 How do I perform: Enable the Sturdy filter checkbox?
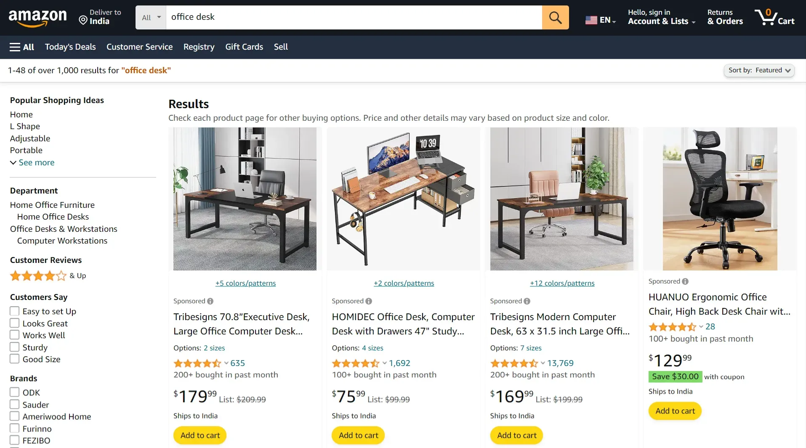point(14,347)
